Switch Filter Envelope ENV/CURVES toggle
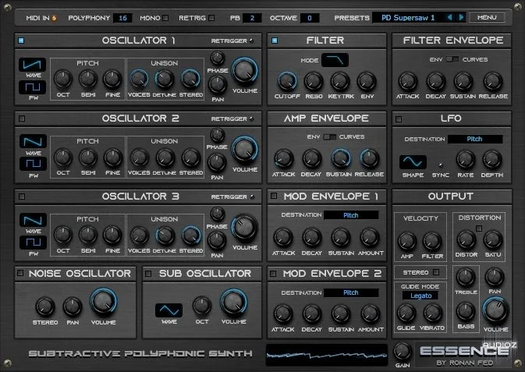Image resolution: width=525 pixels, height=372 pixels. 452,59
